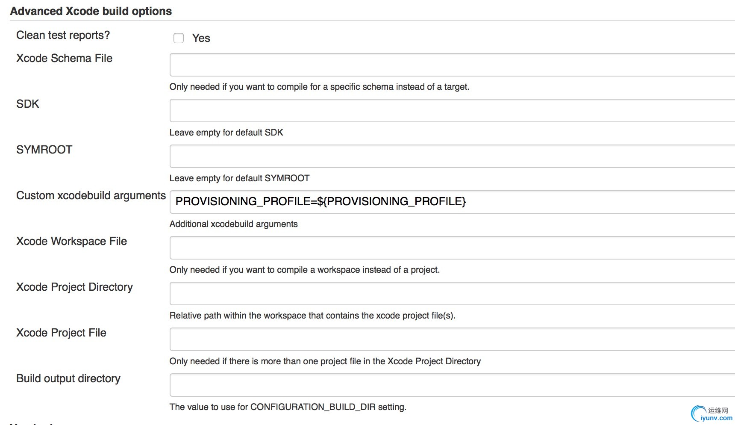735x425 pixels.
Task: Focus the SDK text field
Action: (452, 111)
